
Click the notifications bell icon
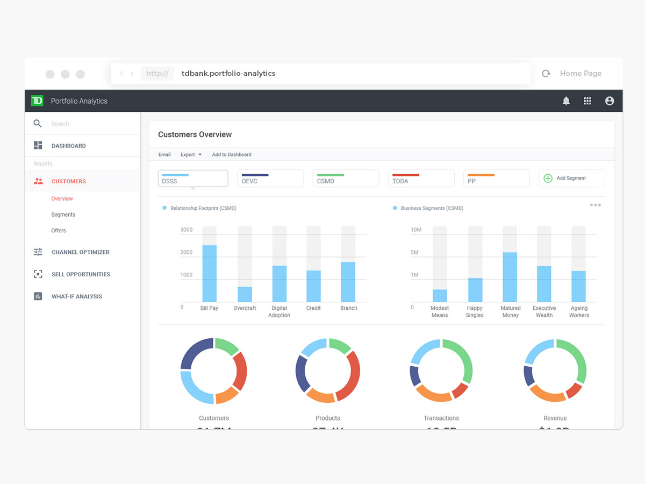click(x=566, y=101)
